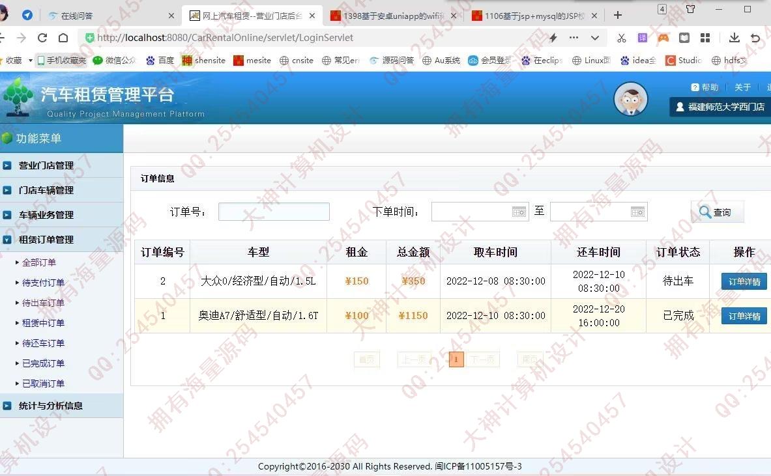Screen dimensions: 771x476
Task: Click the 福建师范大学西门店 user button
Action: (720, 107)
